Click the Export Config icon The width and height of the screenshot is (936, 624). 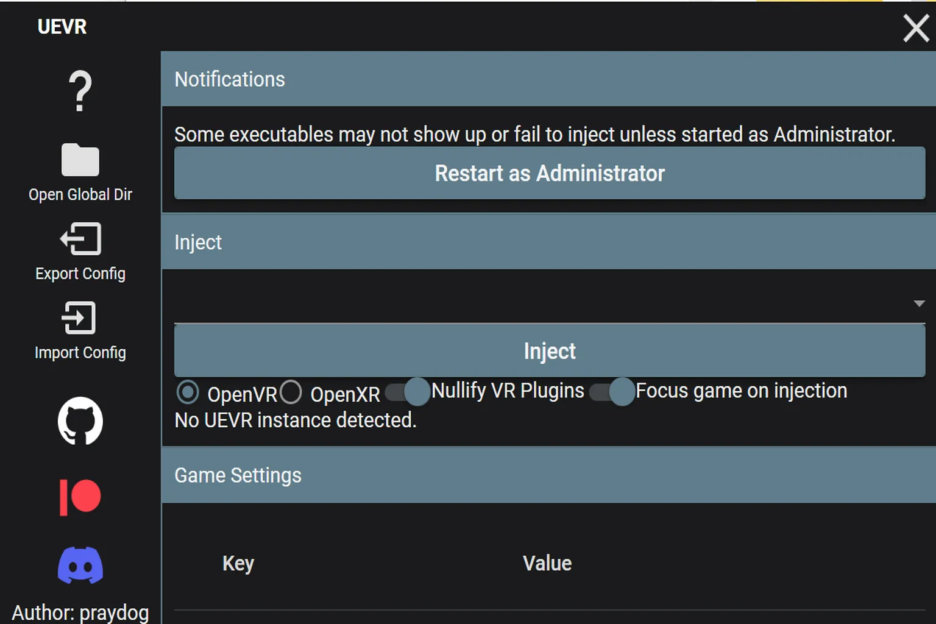[80, 239]
